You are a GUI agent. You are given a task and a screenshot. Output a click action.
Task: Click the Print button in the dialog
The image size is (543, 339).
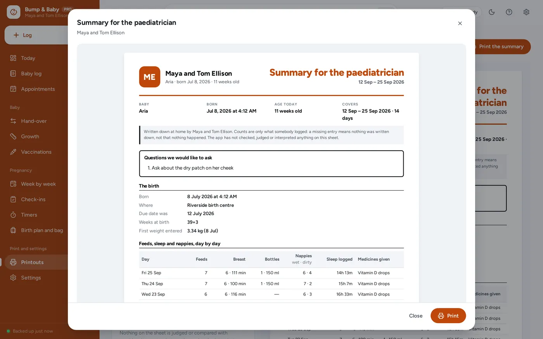[448, 316]
